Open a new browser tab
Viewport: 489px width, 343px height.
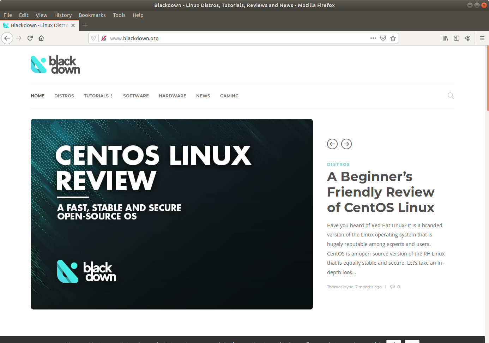tap(85, 25)
